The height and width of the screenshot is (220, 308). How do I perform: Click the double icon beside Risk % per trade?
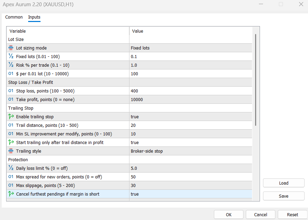coord(11,65)
